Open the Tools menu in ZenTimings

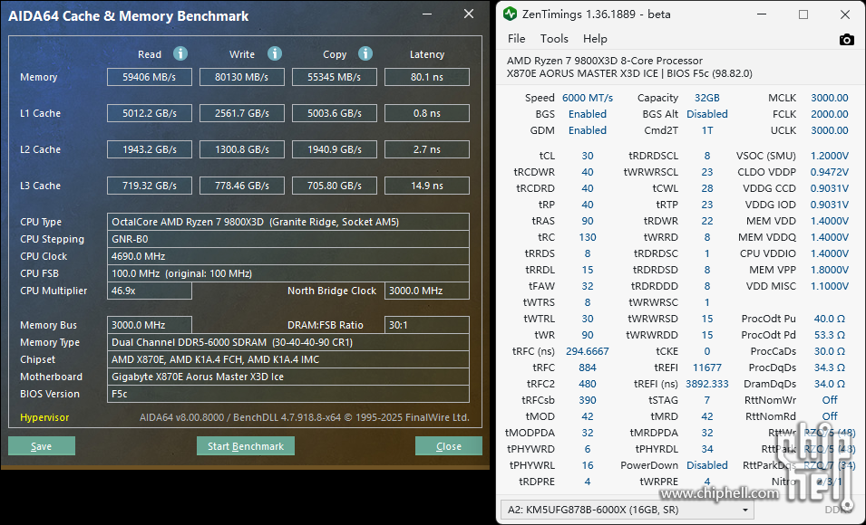pyautogui.click(x=554, y=39)
